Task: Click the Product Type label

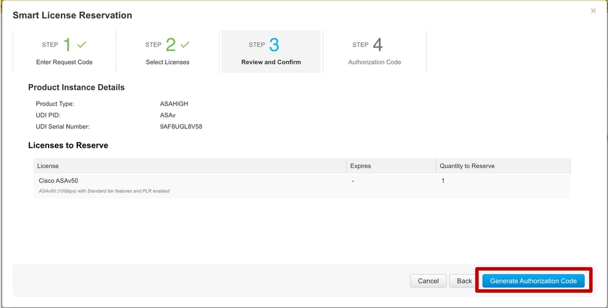Action: (x=55, y=104)
